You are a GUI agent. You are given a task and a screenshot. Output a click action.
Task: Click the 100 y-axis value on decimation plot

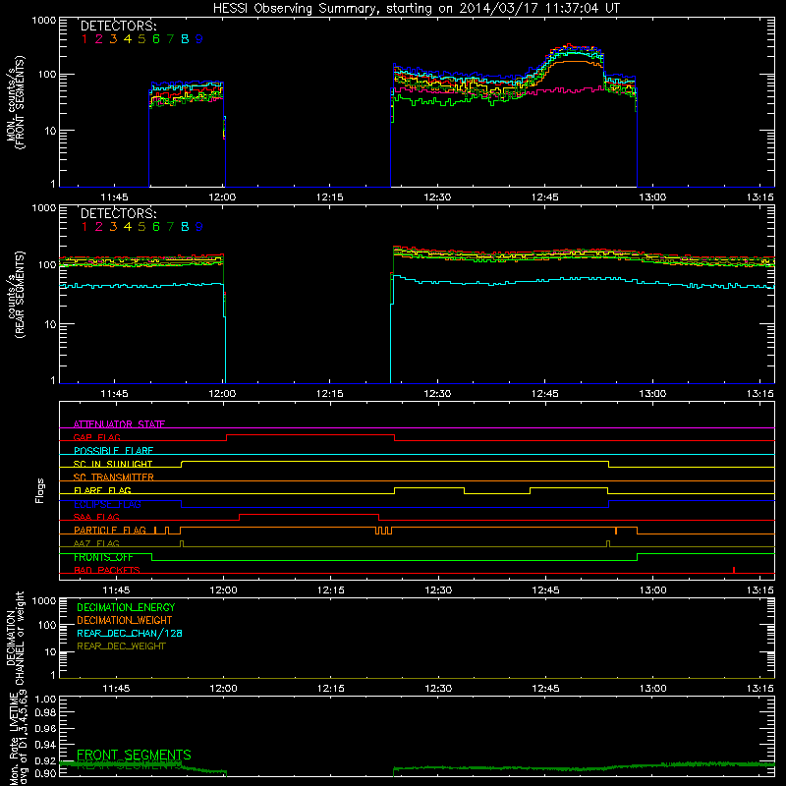[47, 625]
